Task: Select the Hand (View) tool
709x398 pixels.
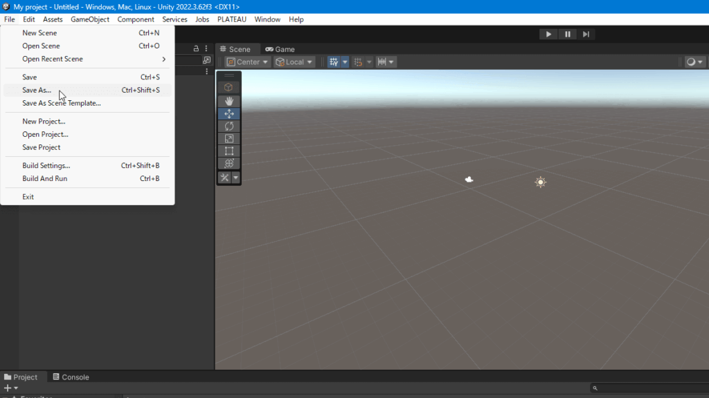Action: point(228,102)
